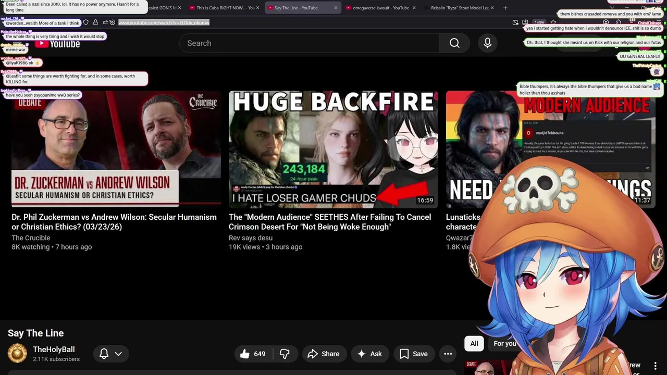Click the Ask AI button
The height and width of the screenshot is (375, 667).
pos(369,354)
